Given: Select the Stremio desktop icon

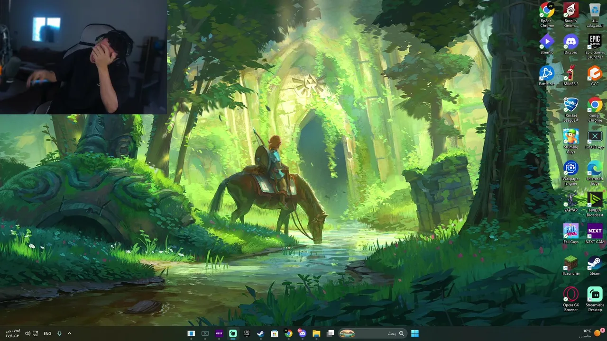Looking at the screenshot, I should [x=547, y=44].
